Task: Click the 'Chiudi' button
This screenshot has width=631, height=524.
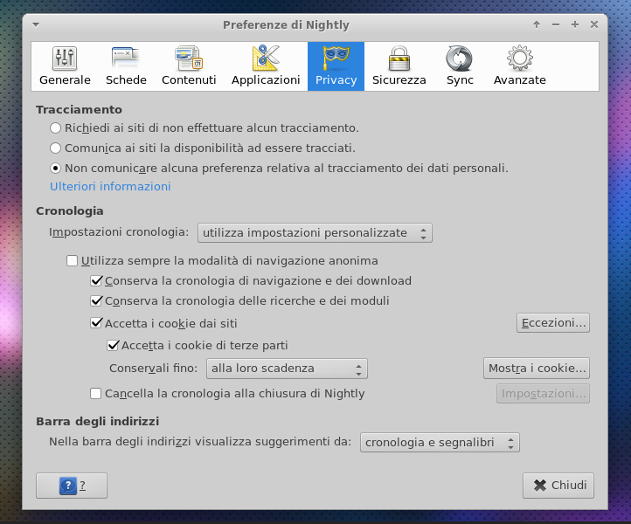Action: tap(558, 486)
